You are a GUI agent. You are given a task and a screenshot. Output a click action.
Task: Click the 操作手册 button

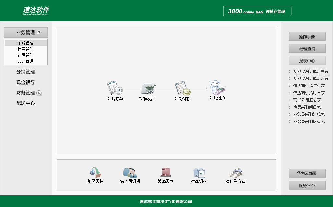[306, 37]
